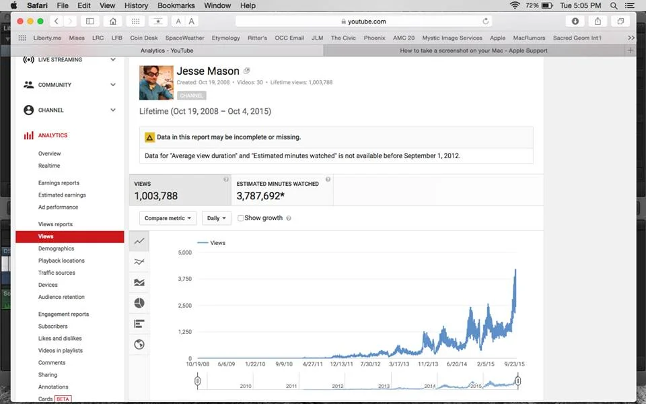646x404 pixels.
Task: Open the Cards BETA report link
Action: tap(55, 399)
